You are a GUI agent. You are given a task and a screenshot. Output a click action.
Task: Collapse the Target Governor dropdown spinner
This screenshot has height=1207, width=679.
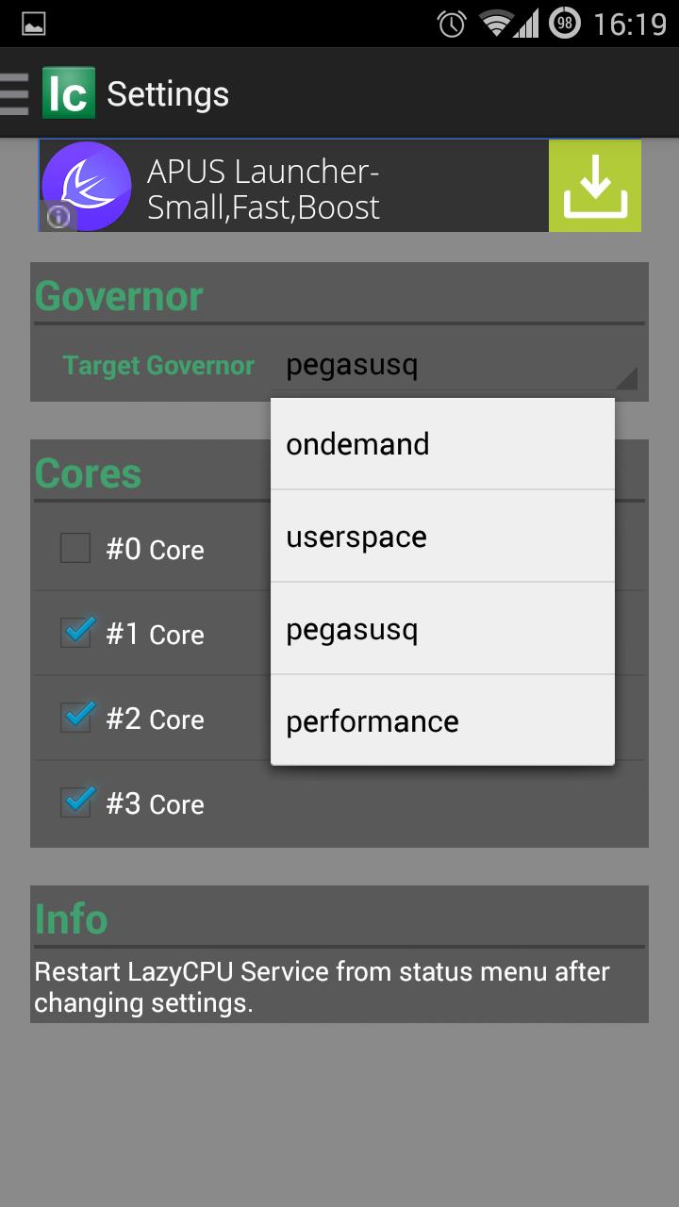coord(454,366)
